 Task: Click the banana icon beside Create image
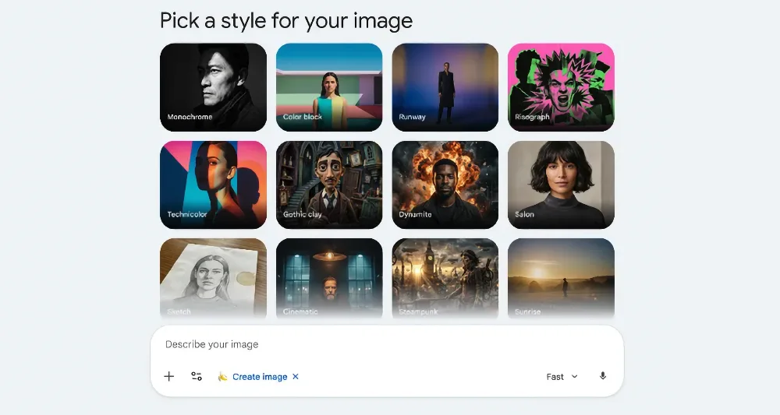[x=222, y=377]
